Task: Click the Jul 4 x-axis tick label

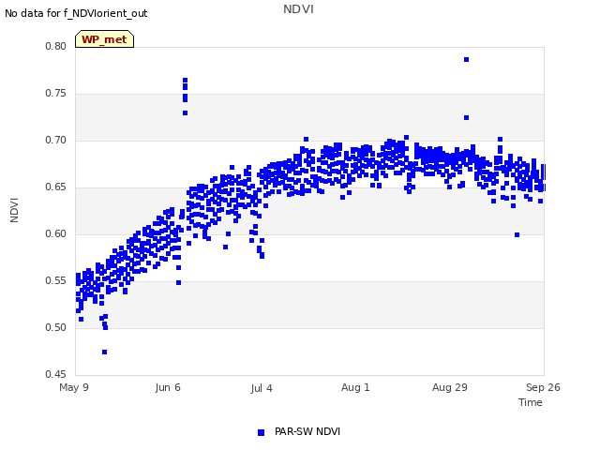Action: pos(262,388)
